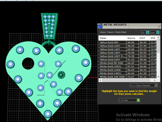Click the metals list scroll-left arrow
162x122 pixels.
(x=100, y=80)
